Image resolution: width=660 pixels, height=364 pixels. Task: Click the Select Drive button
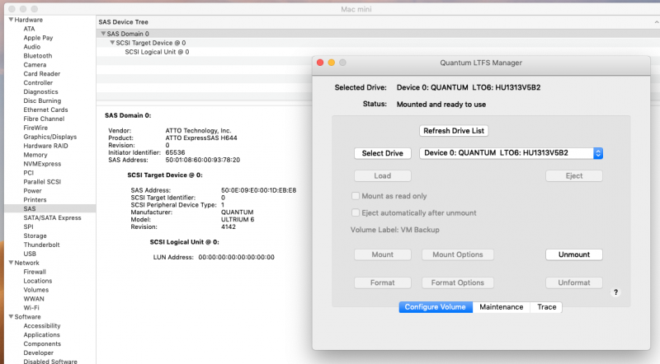pos(383,153)
